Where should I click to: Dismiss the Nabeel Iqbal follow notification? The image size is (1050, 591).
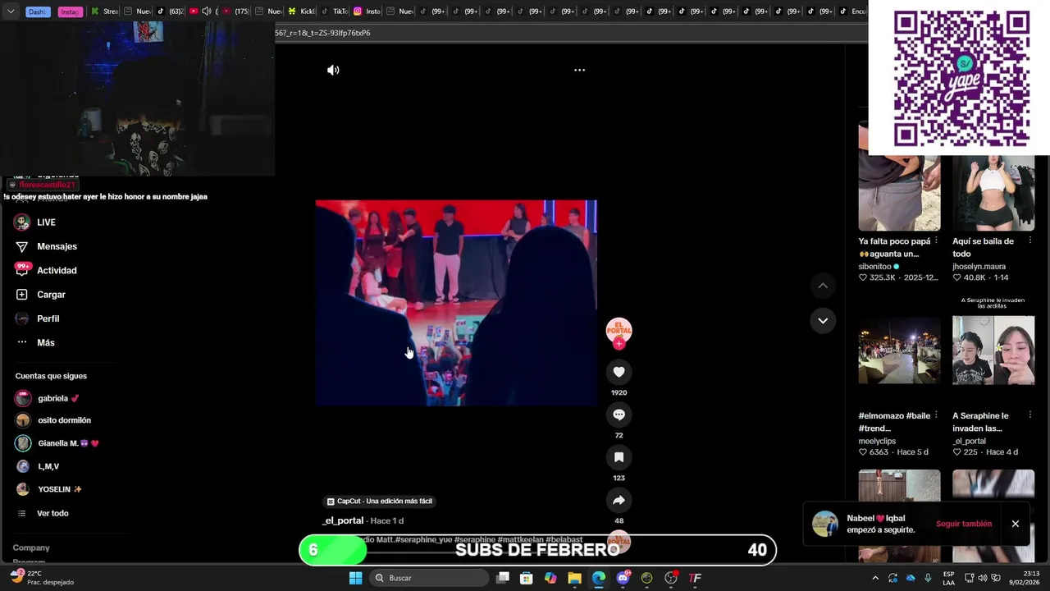pos(1015,524)
